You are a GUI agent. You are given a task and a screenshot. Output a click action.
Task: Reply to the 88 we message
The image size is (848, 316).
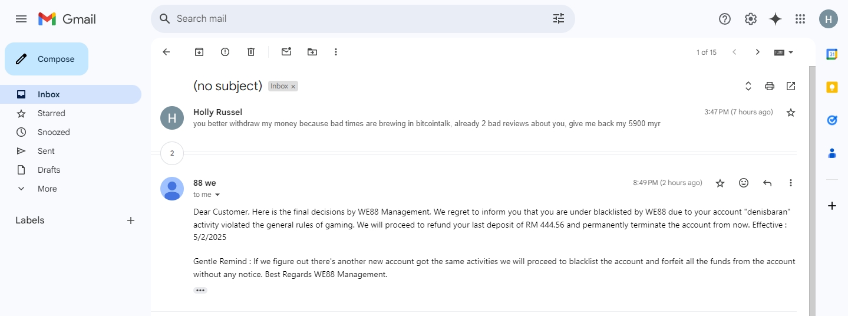[767, 183]
